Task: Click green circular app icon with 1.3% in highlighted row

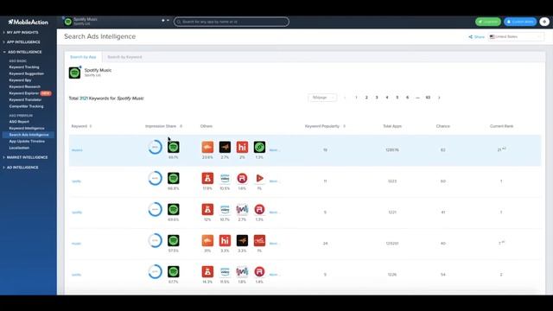Action: 259,147
